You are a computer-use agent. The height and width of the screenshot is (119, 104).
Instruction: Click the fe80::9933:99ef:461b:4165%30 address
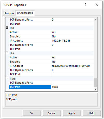[x=71, y=66]
